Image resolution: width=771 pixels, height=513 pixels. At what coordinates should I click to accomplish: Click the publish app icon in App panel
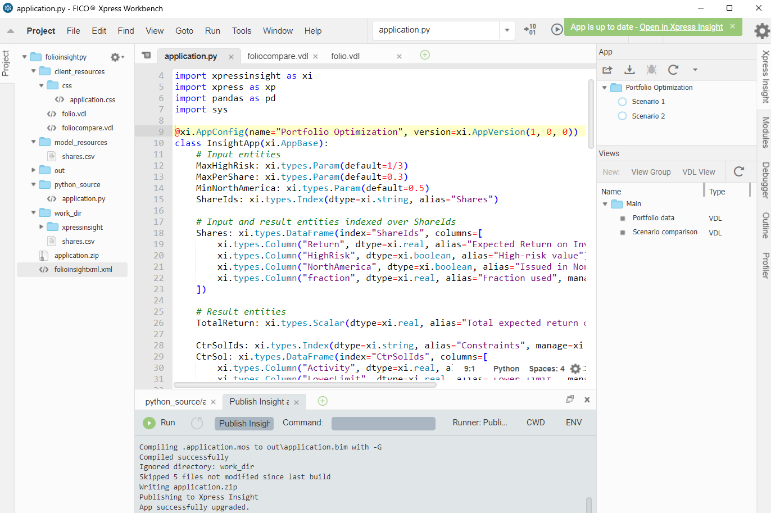pyautogui.click(x=607, y=70)
